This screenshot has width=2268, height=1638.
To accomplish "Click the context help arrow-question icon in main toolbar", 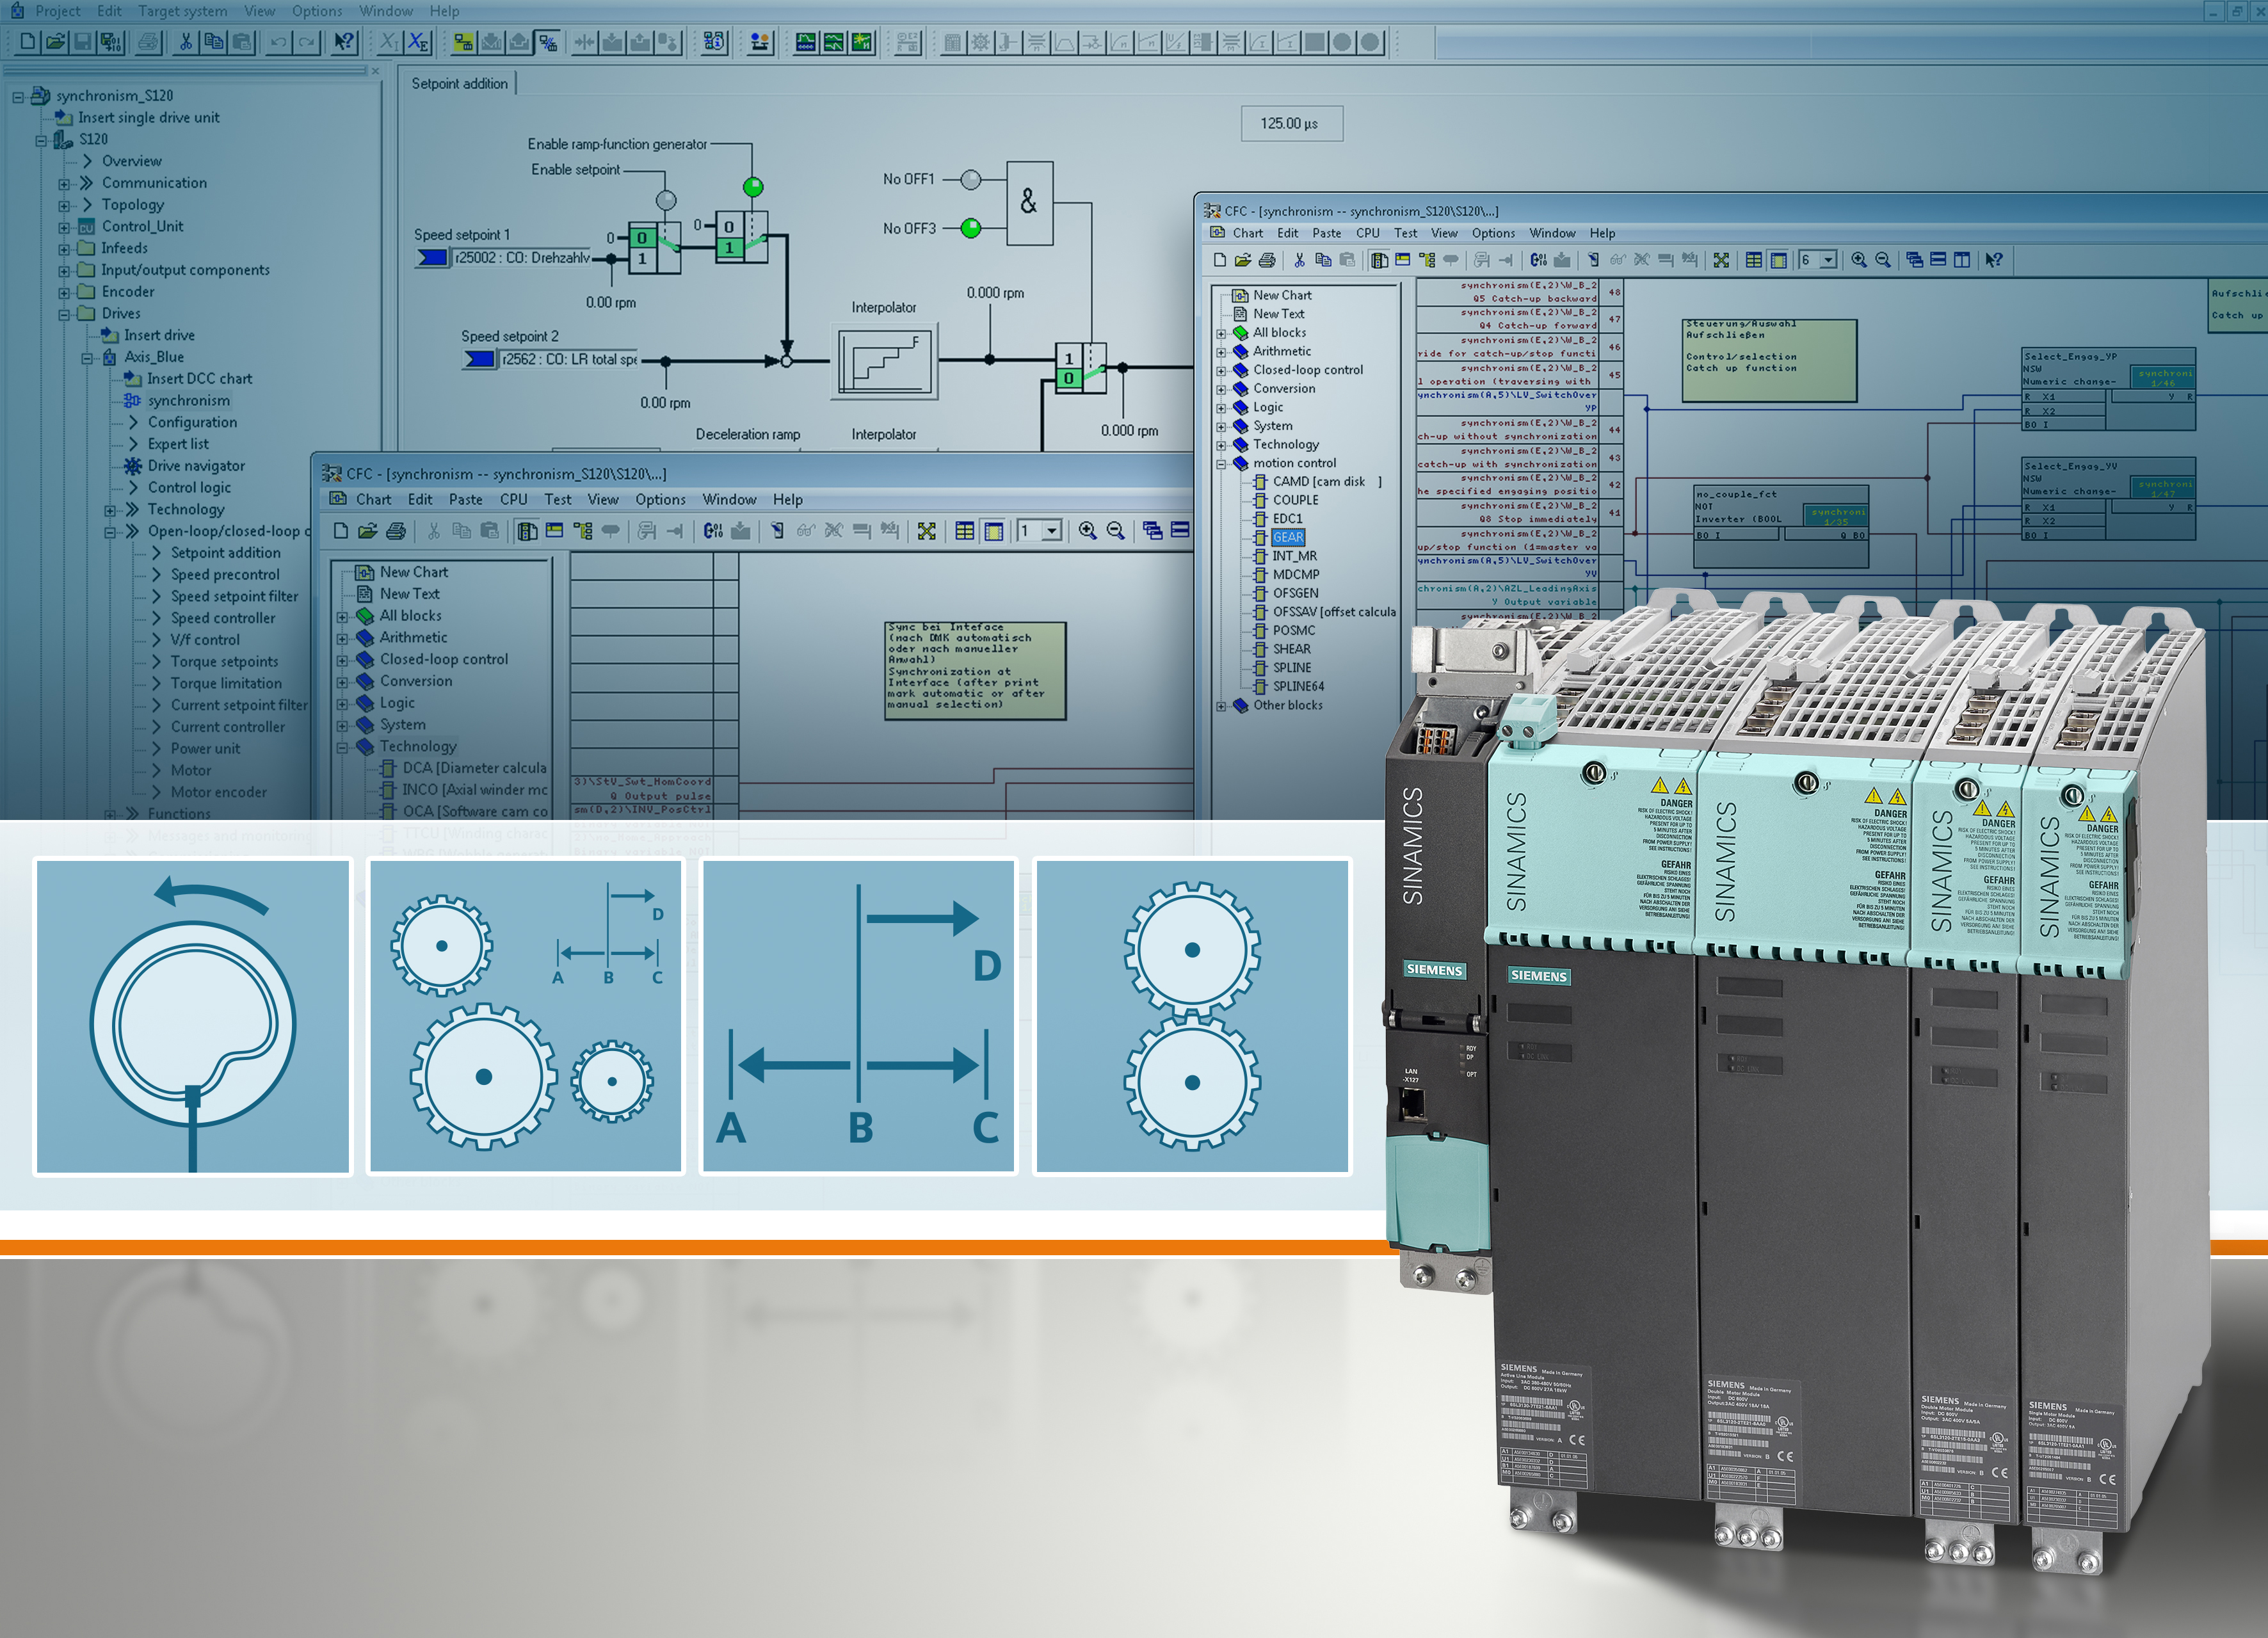I will [343, 42].
